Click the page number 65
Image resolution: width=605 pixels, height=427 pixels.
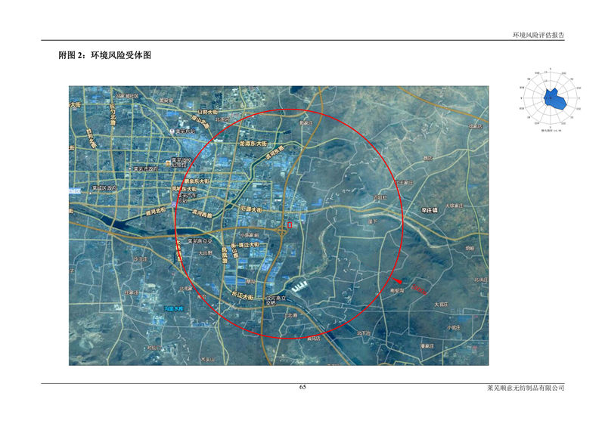(x=302, y=387)
